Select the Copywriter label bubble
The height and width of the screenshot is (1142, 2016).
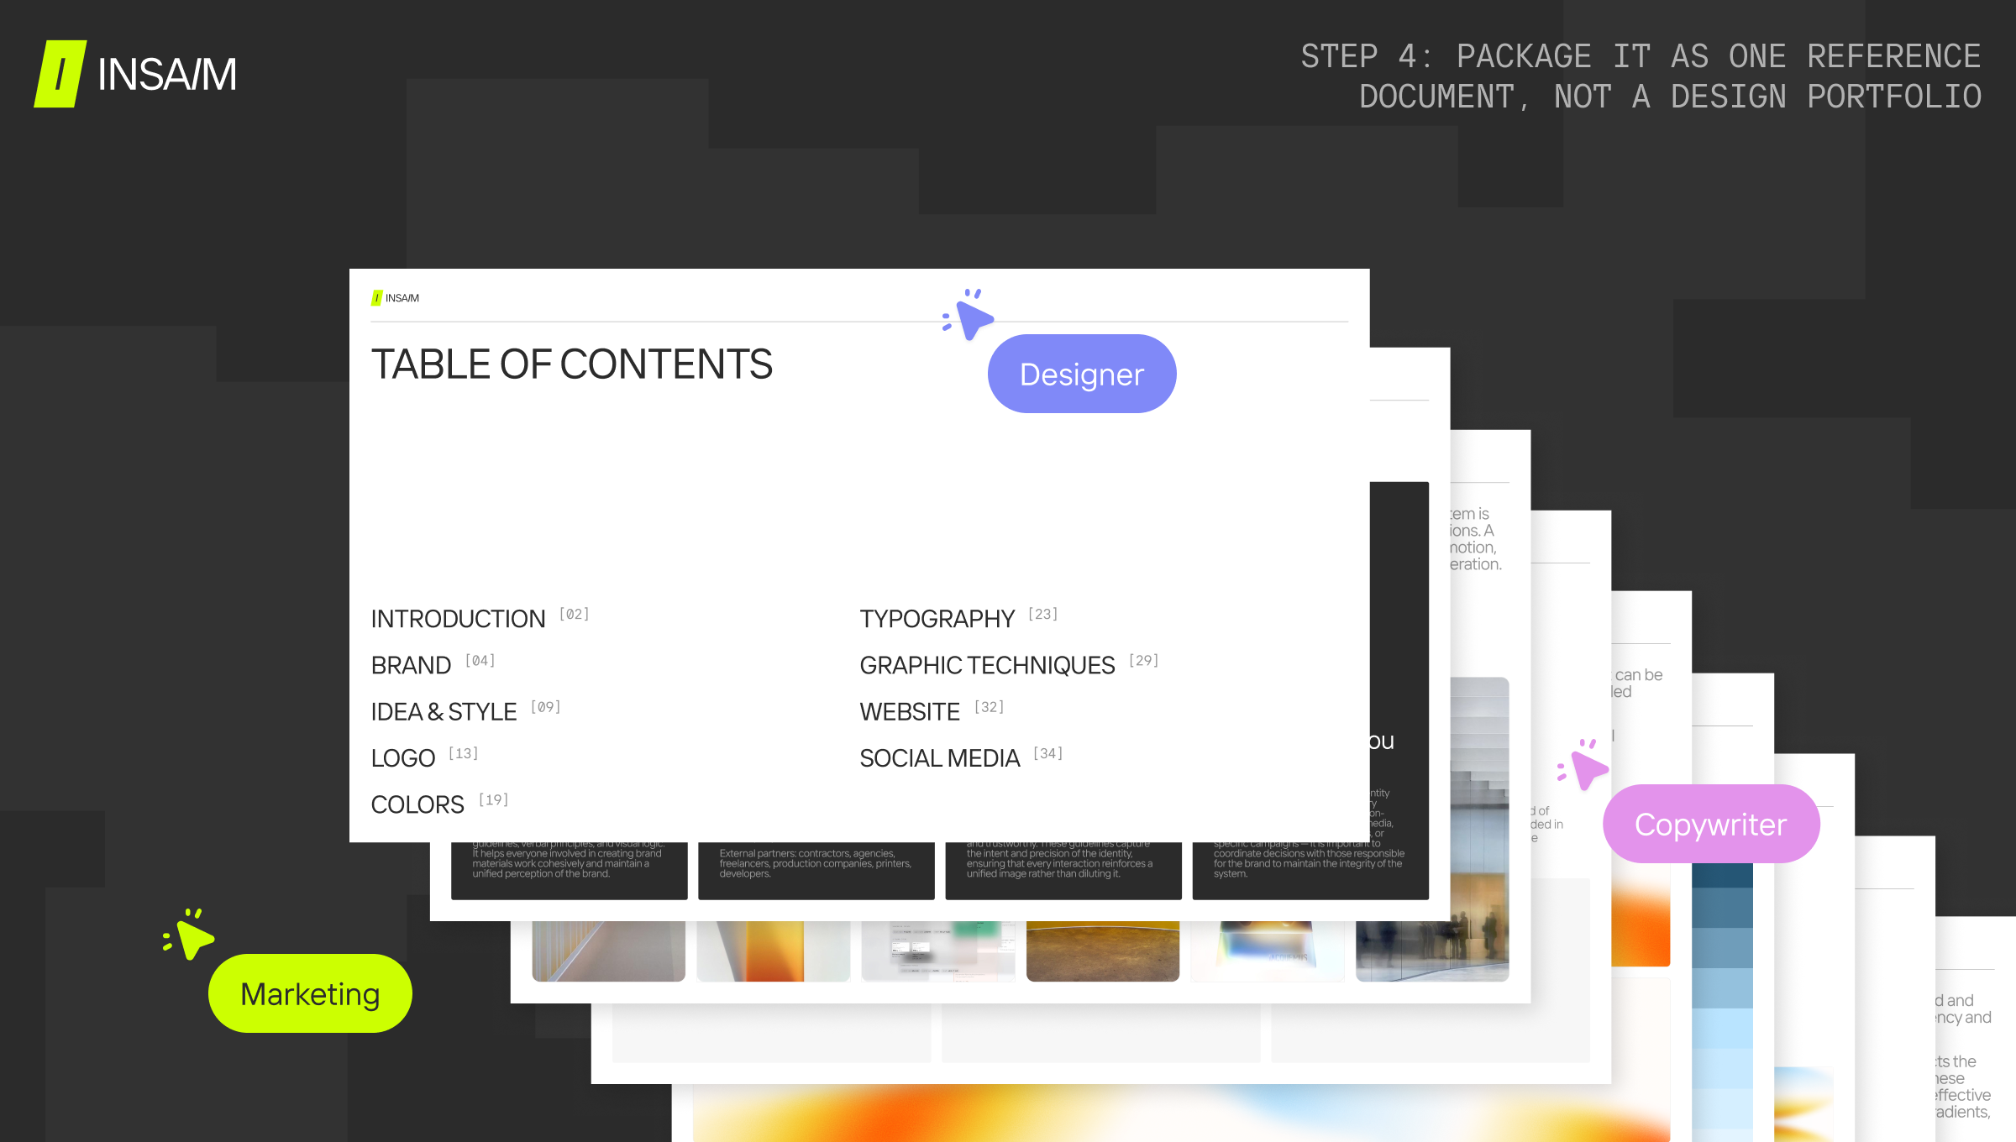1711,824
